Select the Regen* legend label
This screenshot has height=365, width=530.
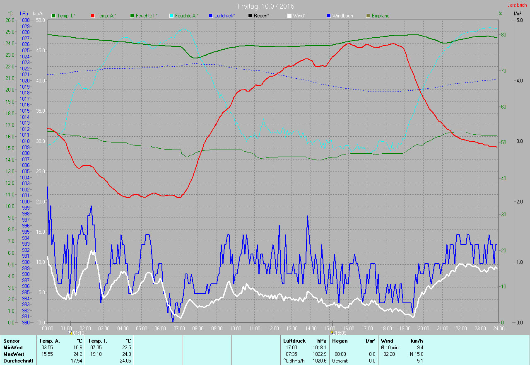point(262,16)
